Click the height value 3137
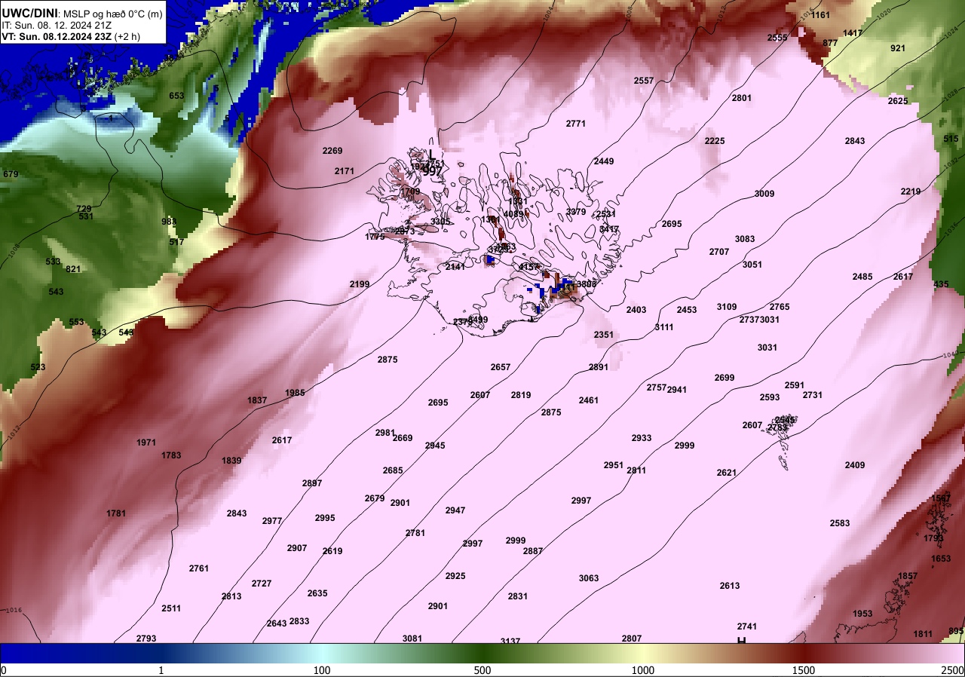 pos(510,641)
